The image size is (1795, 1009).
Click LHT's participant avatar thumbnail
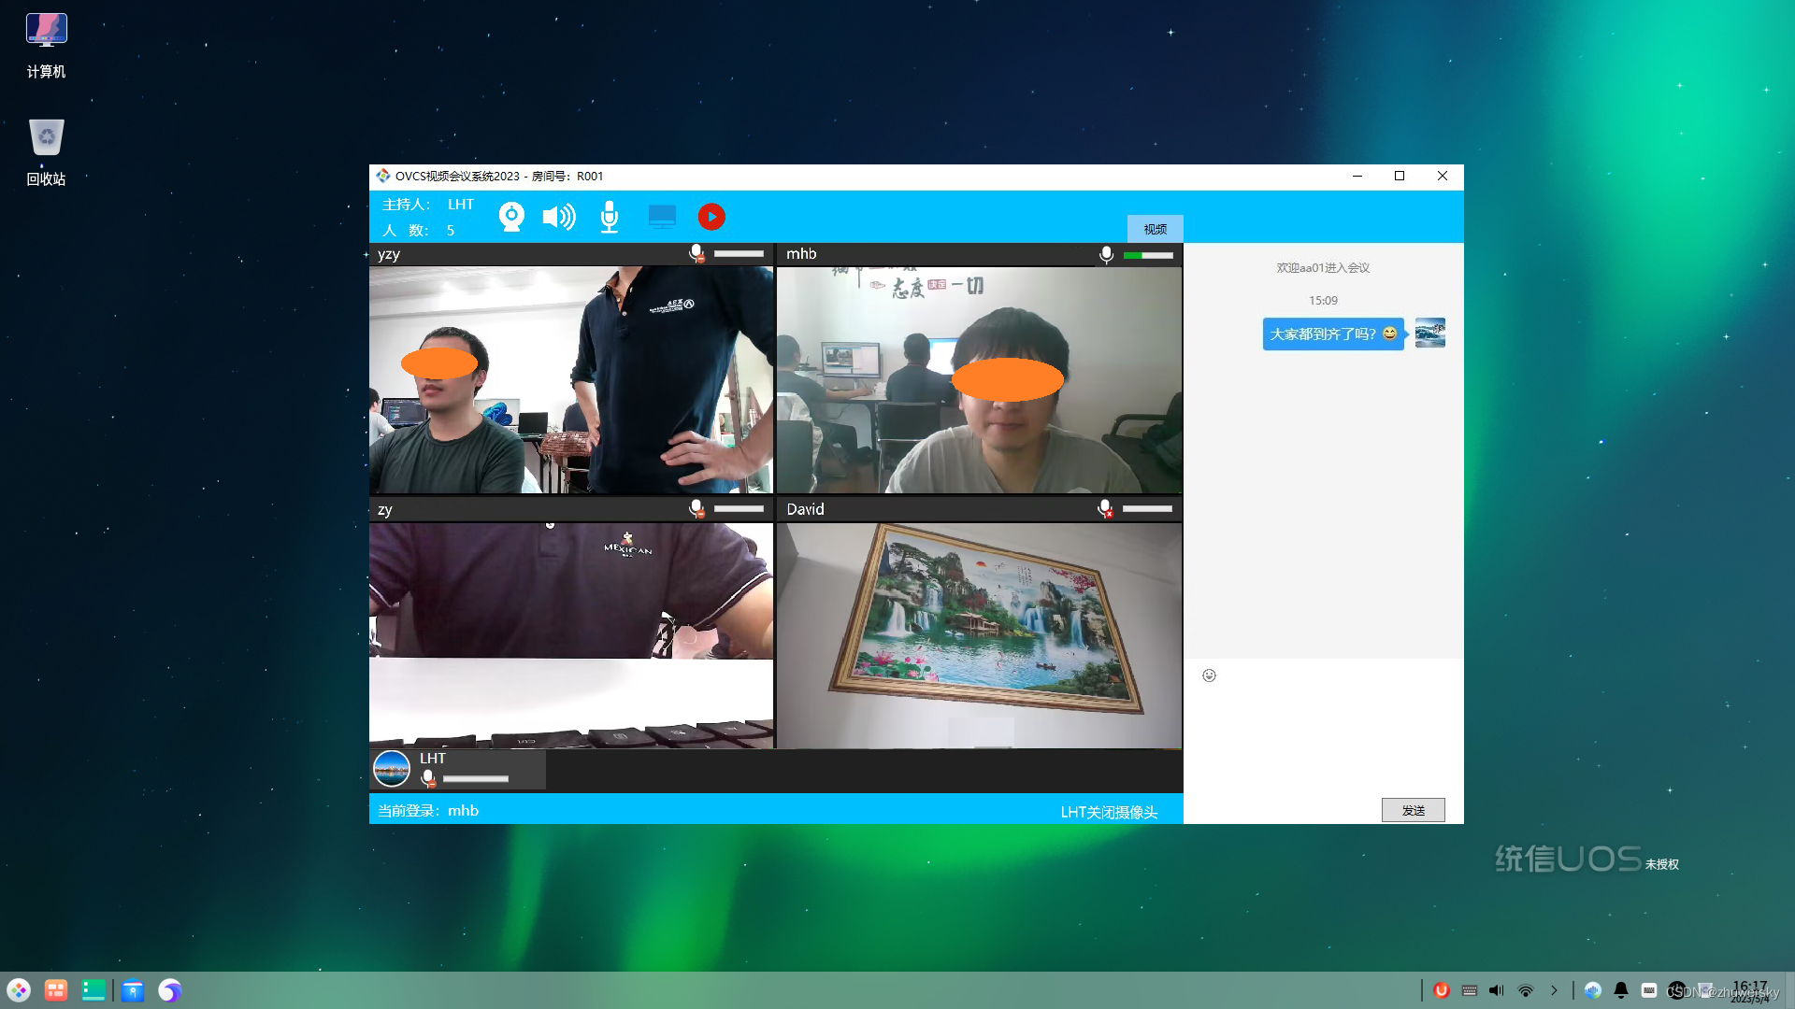(392, 769)
